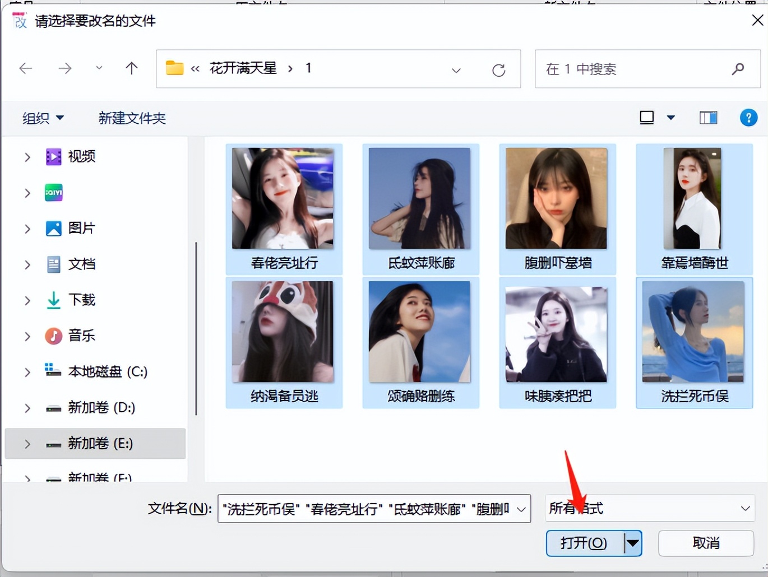Click the iQIYI icon in the sidebar
768x577 pixels.
[x=53, y=193]
